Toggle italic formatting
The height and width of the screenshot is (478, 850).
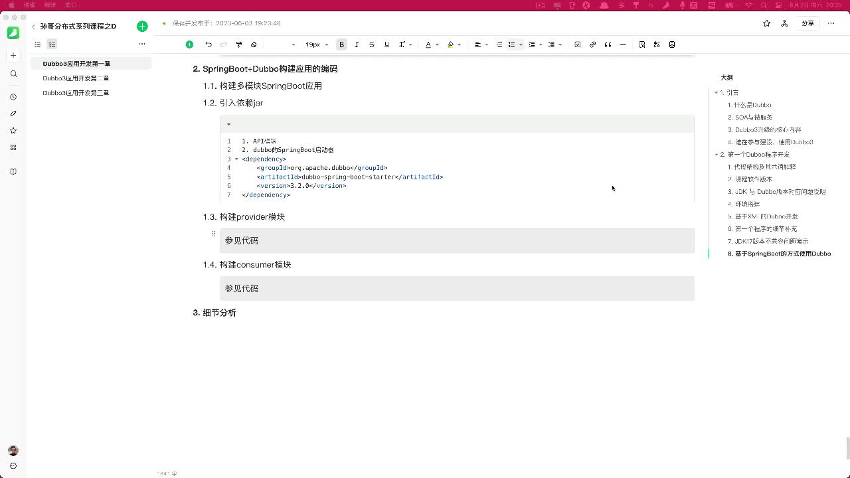pos(357,44)
